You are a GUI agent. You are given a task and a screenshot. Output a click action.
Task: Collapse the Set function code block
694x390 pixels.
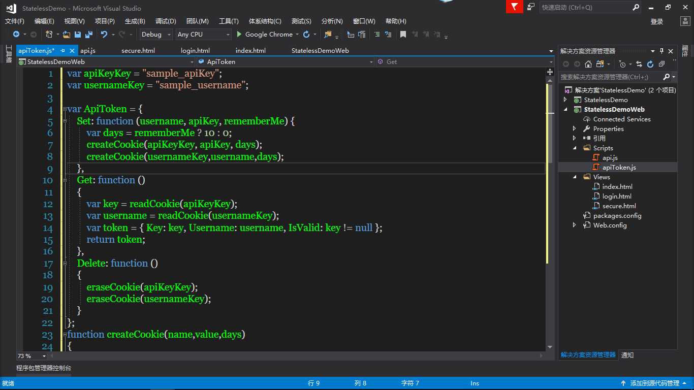point(65,121)
